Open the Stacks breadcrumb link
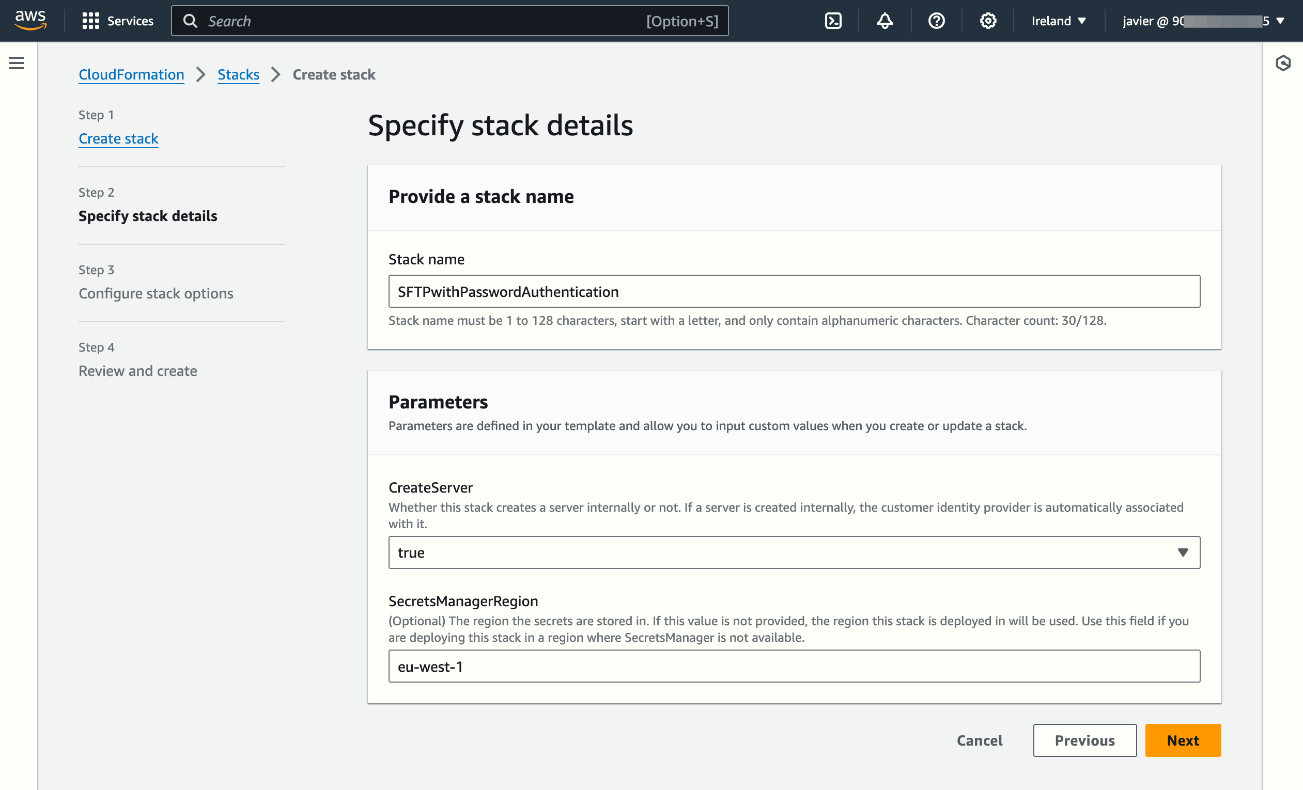The image size is (1303, 790). [x=239, y=74]
